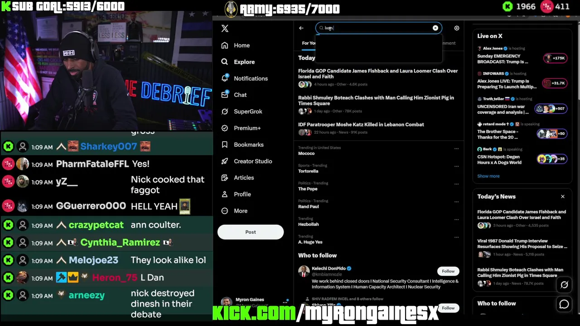Screen dimensions: 580x326
Task: Open more options for Tortorella trend
Action: 456,166
